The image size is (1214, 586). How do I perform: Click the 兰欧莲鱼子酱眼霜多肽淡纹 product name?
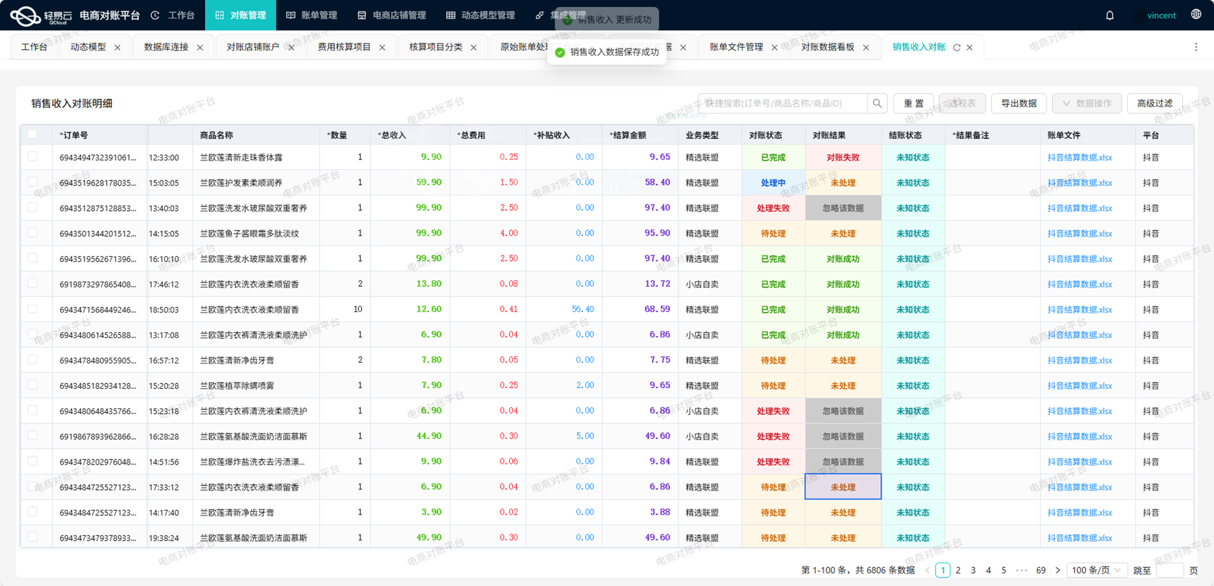[249, 234]
